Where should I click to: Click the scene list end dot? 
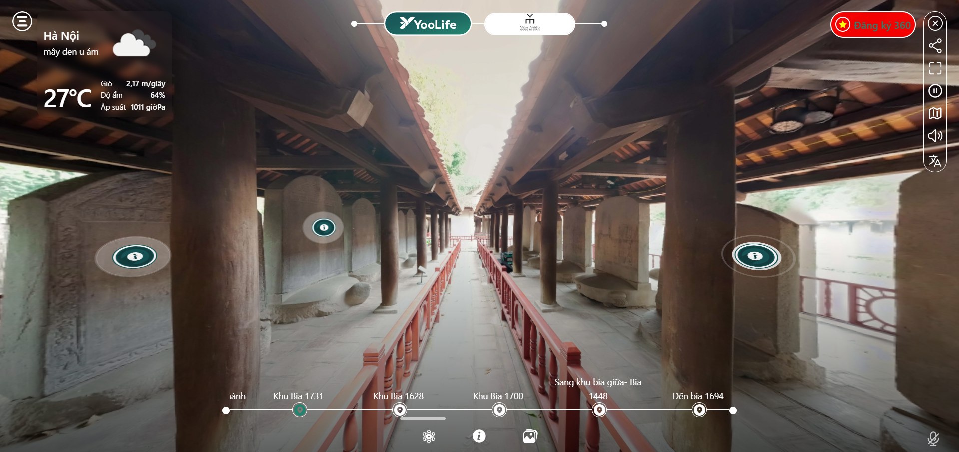click(x=733, y=410)
